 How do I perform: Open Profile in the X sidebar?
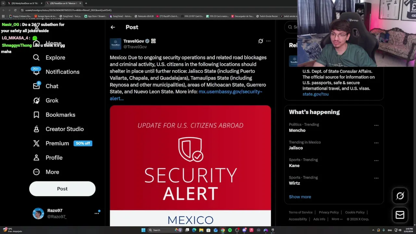tap(47, 158)
